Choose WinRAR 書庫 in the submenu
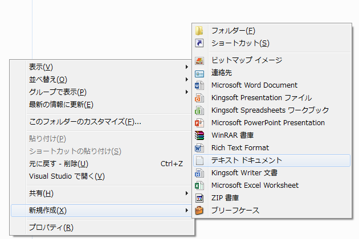The image size is (359, 239). (272, 135)
